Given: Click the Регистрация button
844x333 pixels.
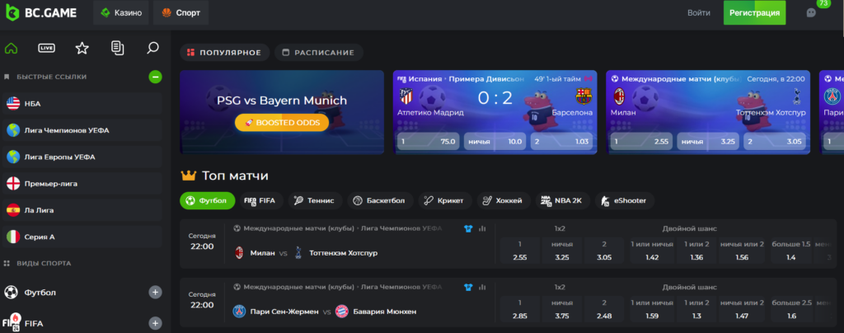Looking at the screenshot, I should [x=754, y=13].
